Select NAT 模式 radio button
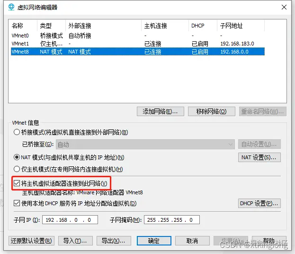This screenshot has width=295, height=254. point(17,157)
